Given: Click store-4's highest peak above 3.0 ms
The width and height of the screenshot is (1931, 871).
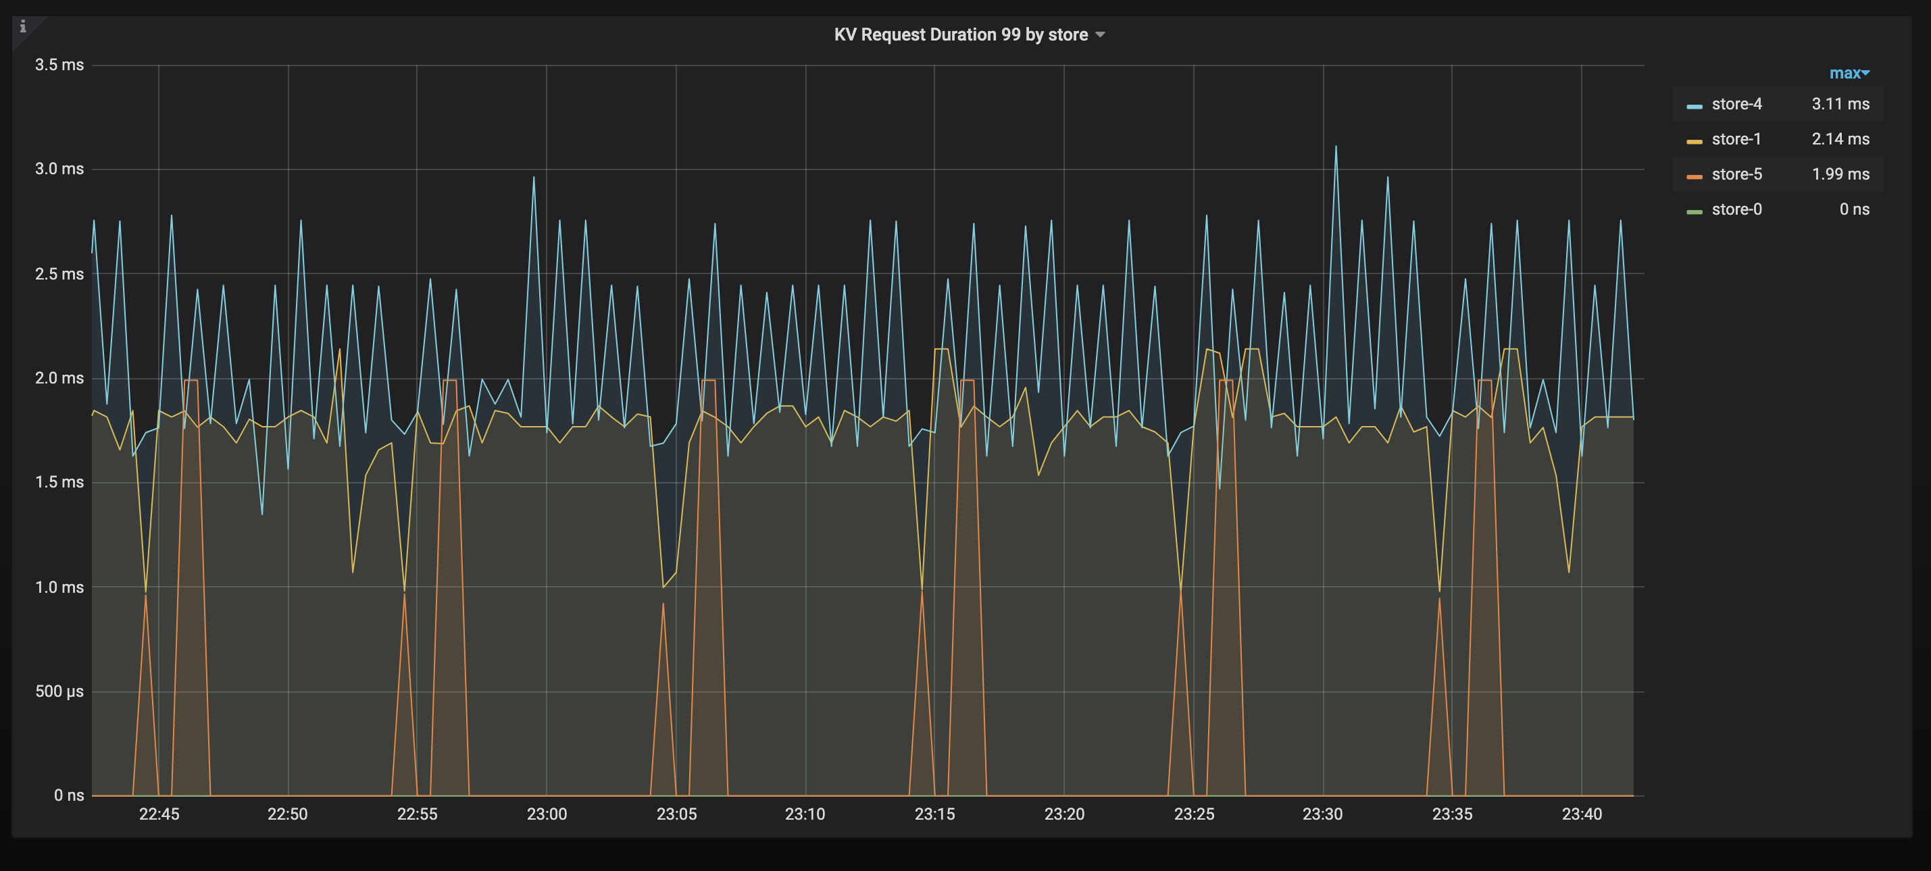Looking at the screenshot, I should (x=1335, y=148).
